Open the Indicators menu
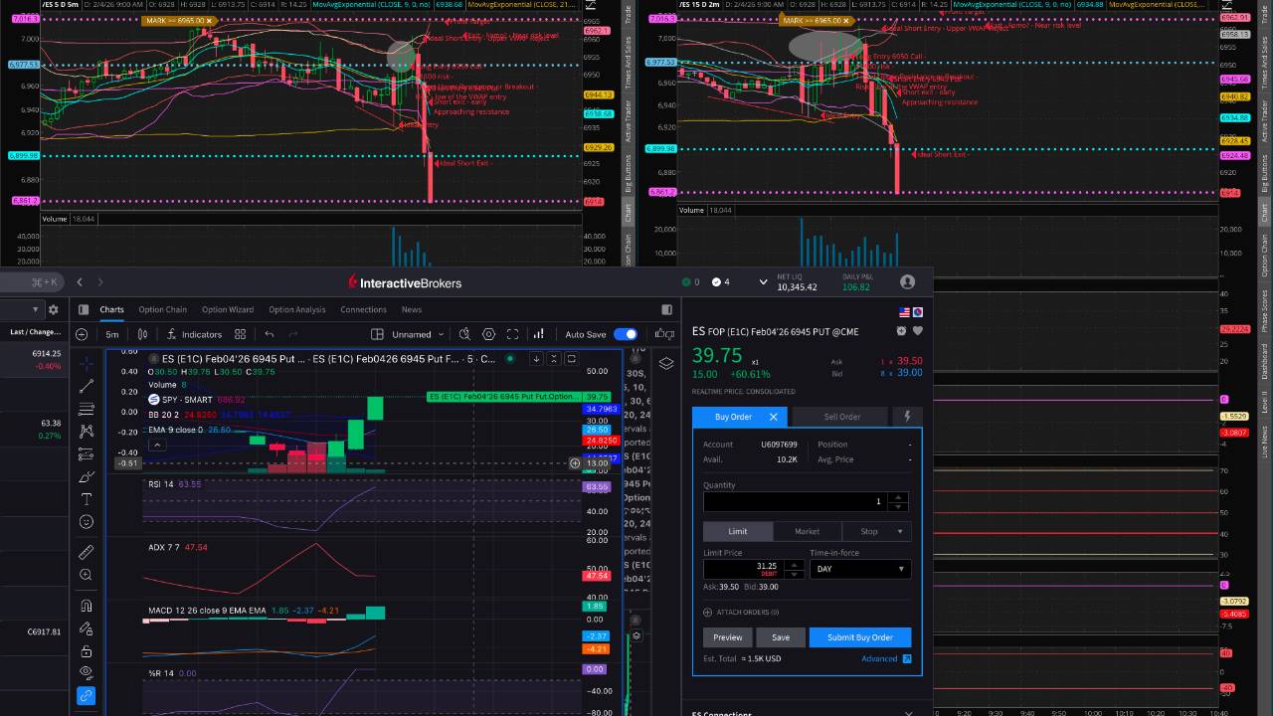The height and width of the screenshot is (716, 1273). [x=194, y=334]
